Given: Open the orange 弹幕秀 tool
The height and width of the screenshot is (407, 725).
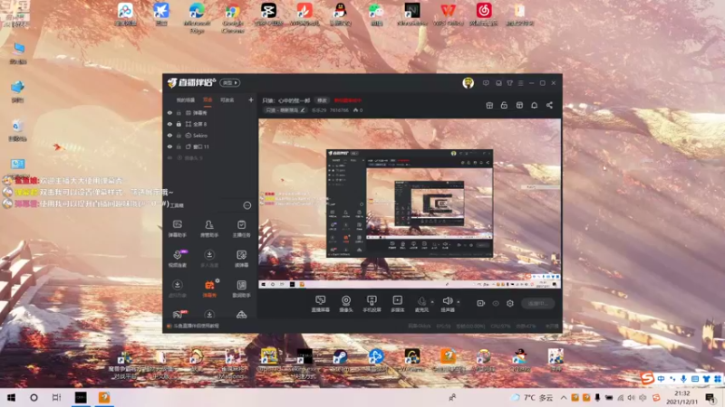Looking at the screenshot, I should pos(209,289).
